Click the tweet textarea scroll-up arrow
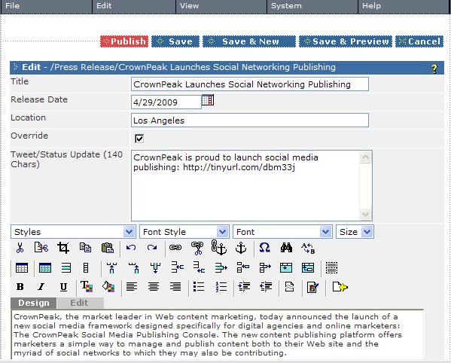This screenshot has height=363, width=451. point(366,157)
